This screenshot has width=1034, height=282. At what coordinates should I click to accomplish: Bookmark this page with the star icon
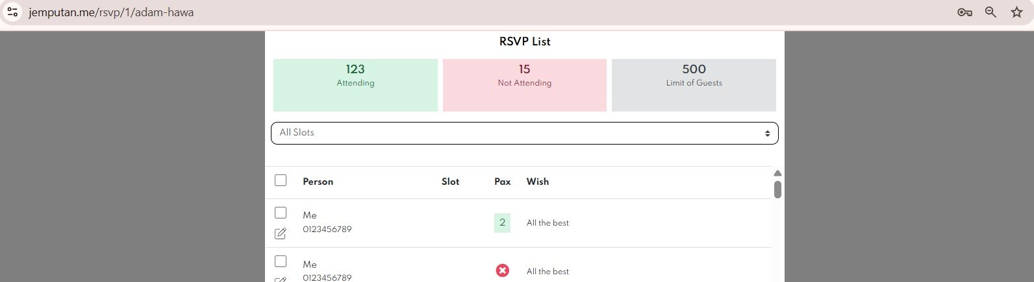click(1017, 12)
